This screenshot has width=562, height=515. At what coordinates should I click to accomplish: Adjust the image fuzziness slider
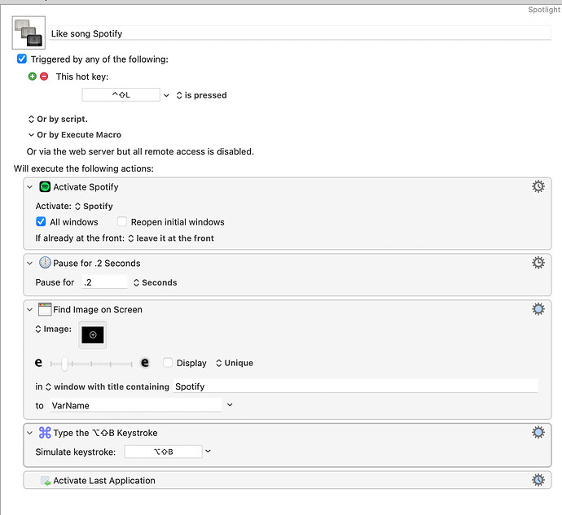tap(64, 364)
